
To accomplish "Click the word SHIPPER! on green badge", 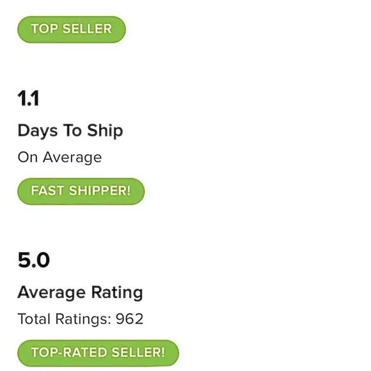I will (100, 191).
